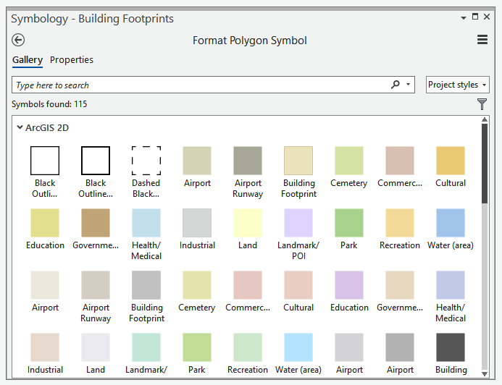Open the Project styles dropdown
Screen dimensions: 502x385
coord(457,85)
